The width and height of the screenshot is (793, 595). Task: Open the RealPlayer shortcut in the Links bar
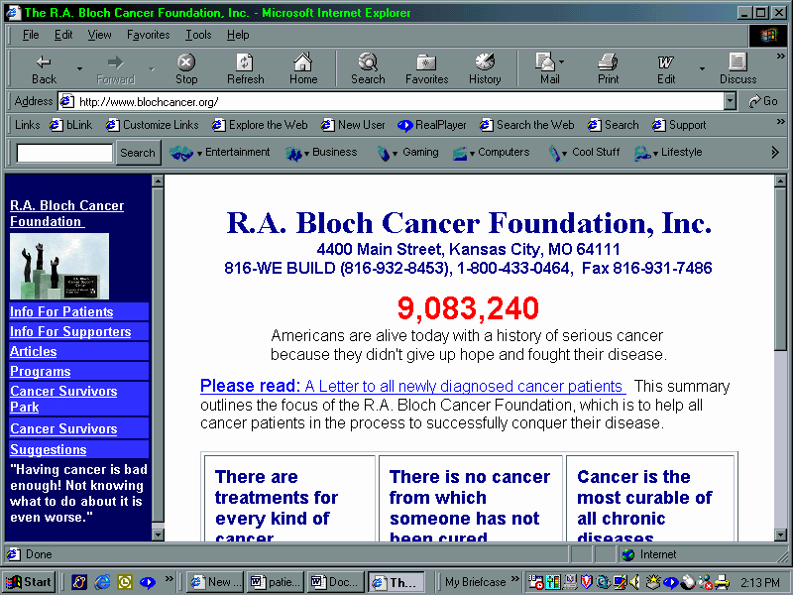click(432, 125)
